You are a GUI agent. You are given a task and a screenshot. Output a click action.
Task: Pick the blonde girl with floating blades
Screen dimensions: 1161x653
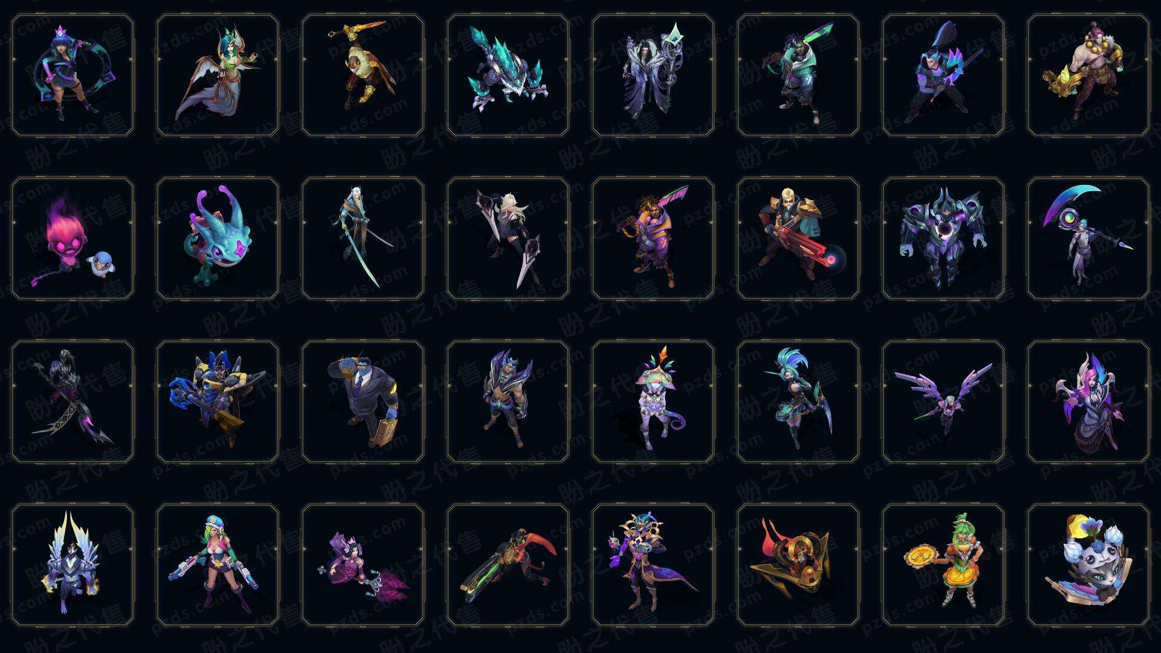click(508, 238)
